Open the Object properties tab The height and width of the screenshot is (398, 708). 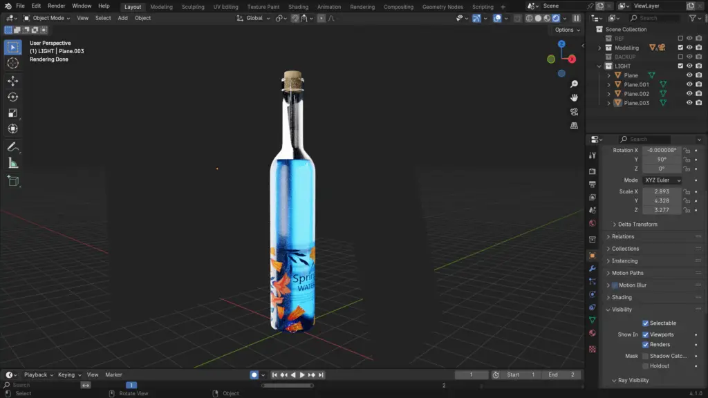pos(593,256)
